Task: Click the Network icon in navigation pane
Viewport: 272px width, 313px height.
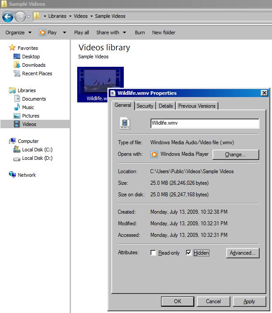Action: click(x=12, y=175)
